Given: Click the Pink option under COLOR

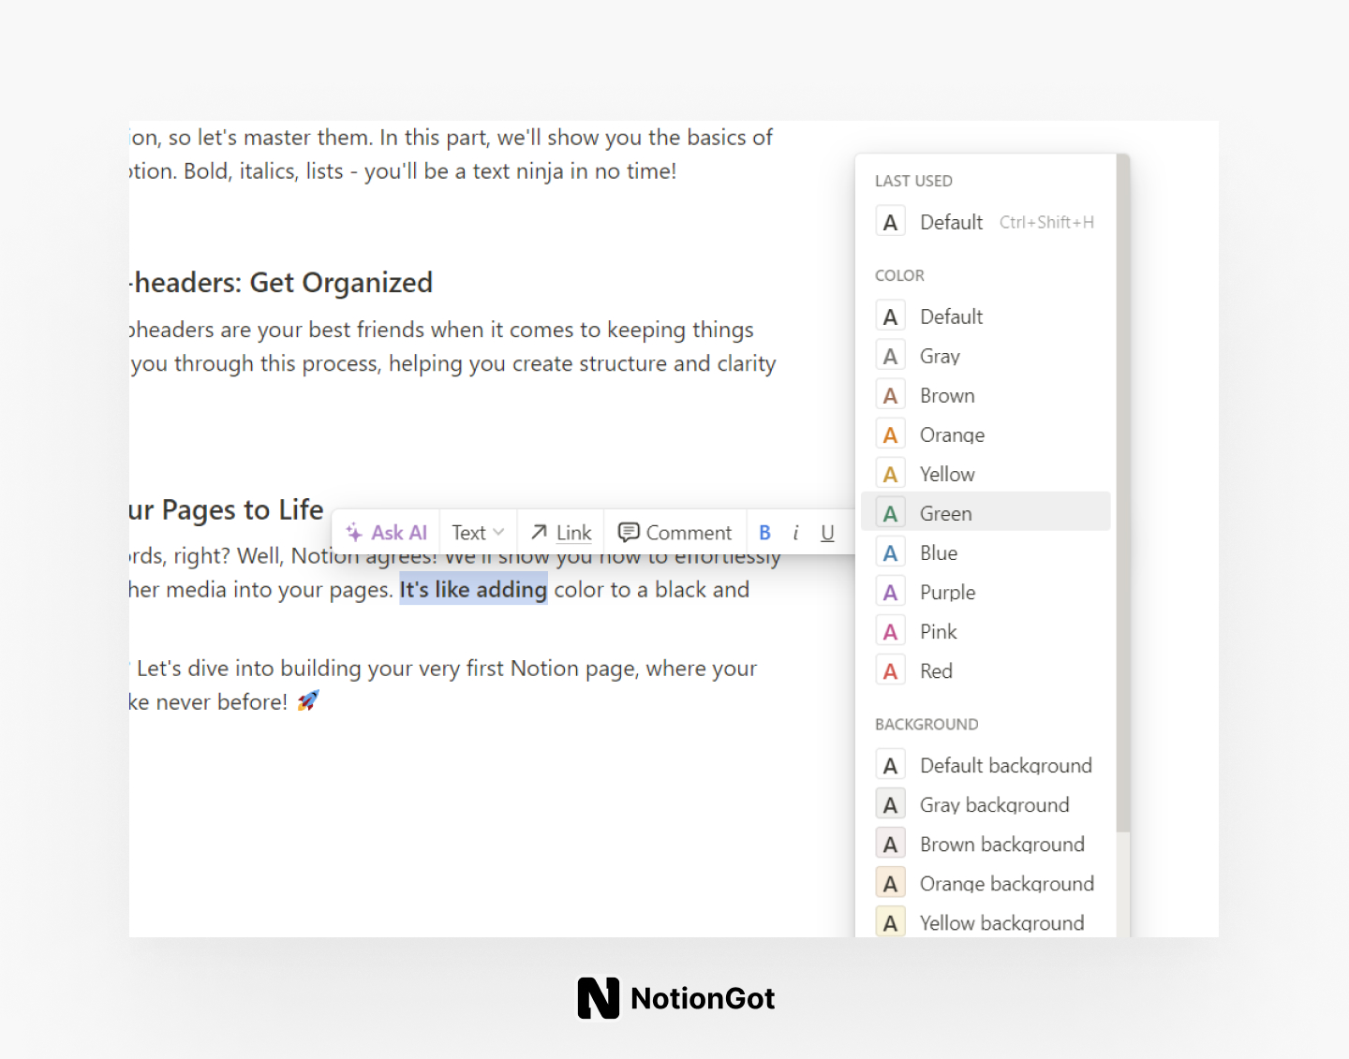Looking at the screenshot, I should 938,630.
